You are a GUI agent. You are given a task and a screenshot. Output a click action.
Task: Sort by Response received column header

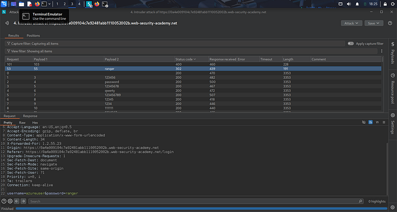[x=222, y=59]
